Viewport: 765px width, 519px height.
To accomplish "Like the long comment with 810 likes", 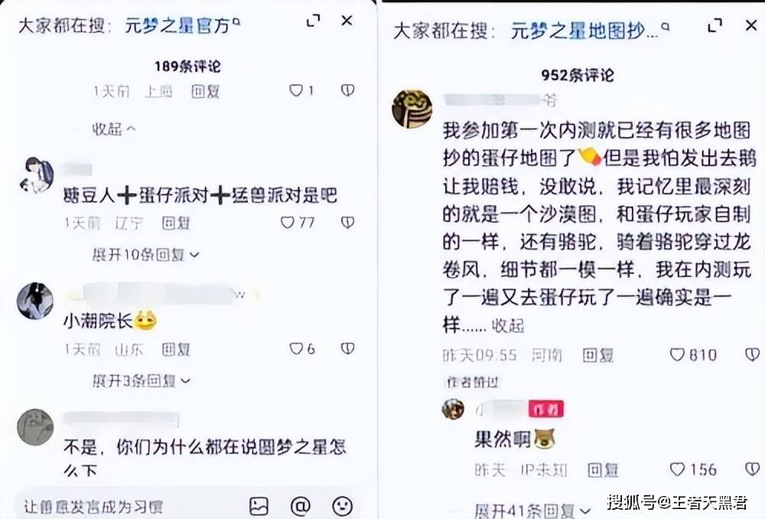I will 677,354.
